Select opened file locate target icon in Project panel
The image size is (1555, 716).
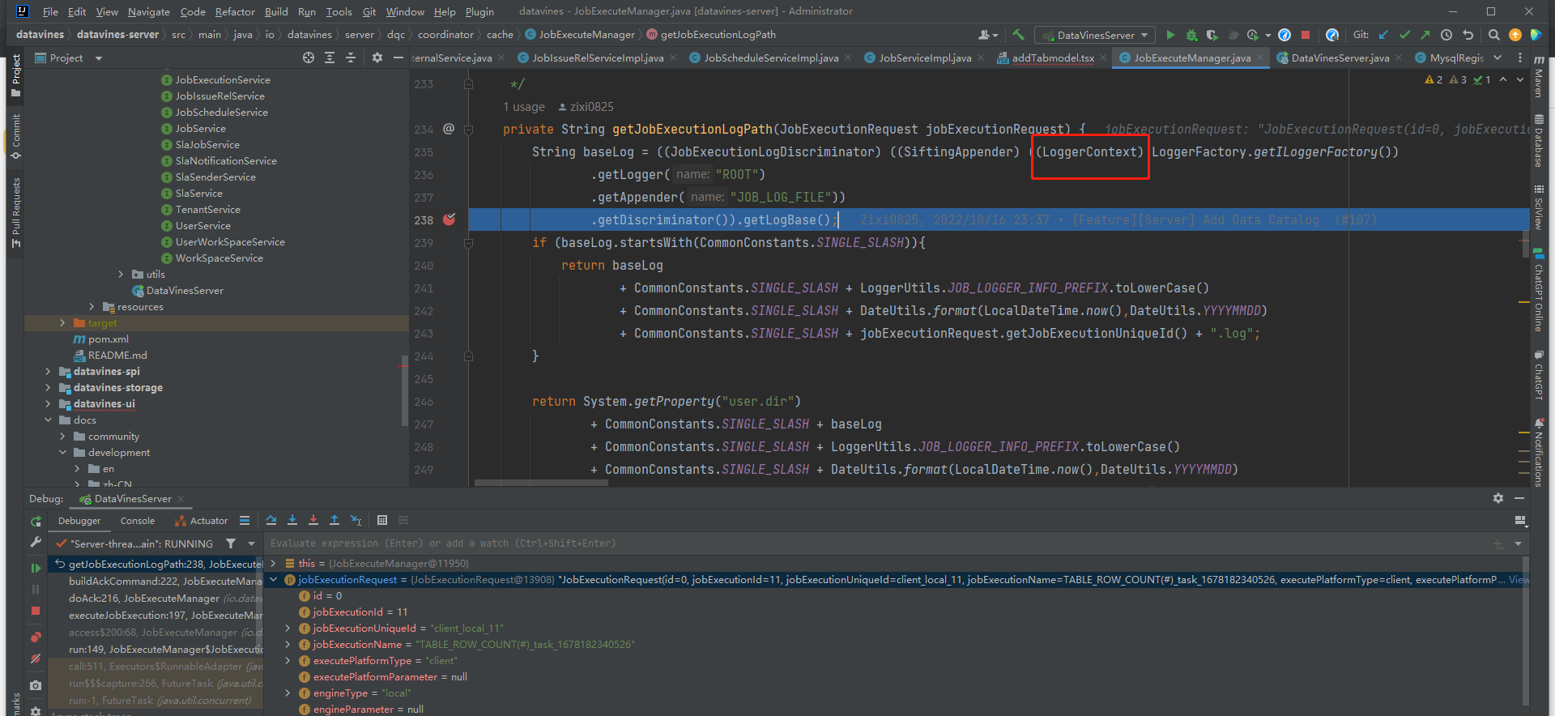coord(309,58)
